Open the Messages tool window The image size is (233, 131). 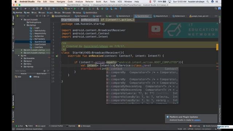(x=84, y=126)
